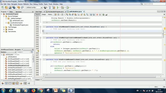Open the Tools menu
This screenshot has width=166, height=93.
(x=50, y=4)
